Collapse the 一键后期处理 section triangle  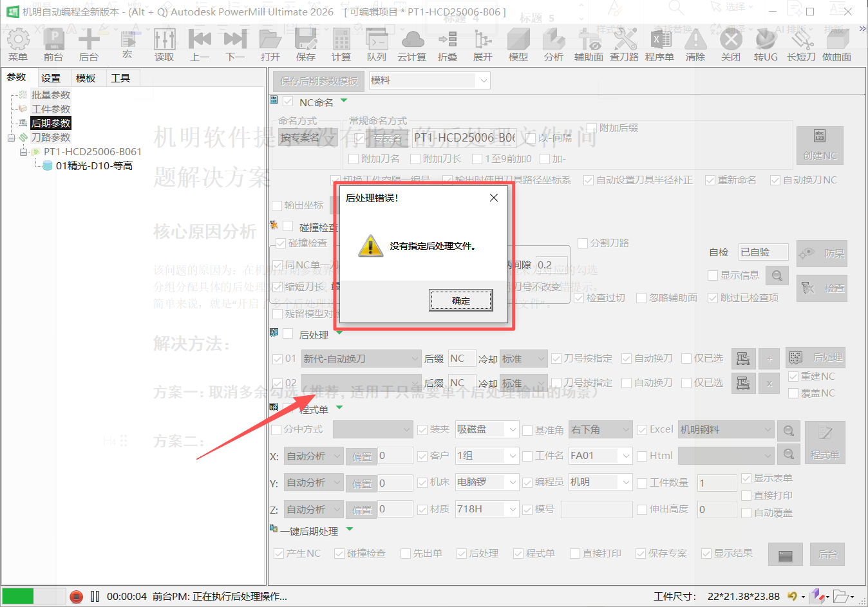click(350, 529)
